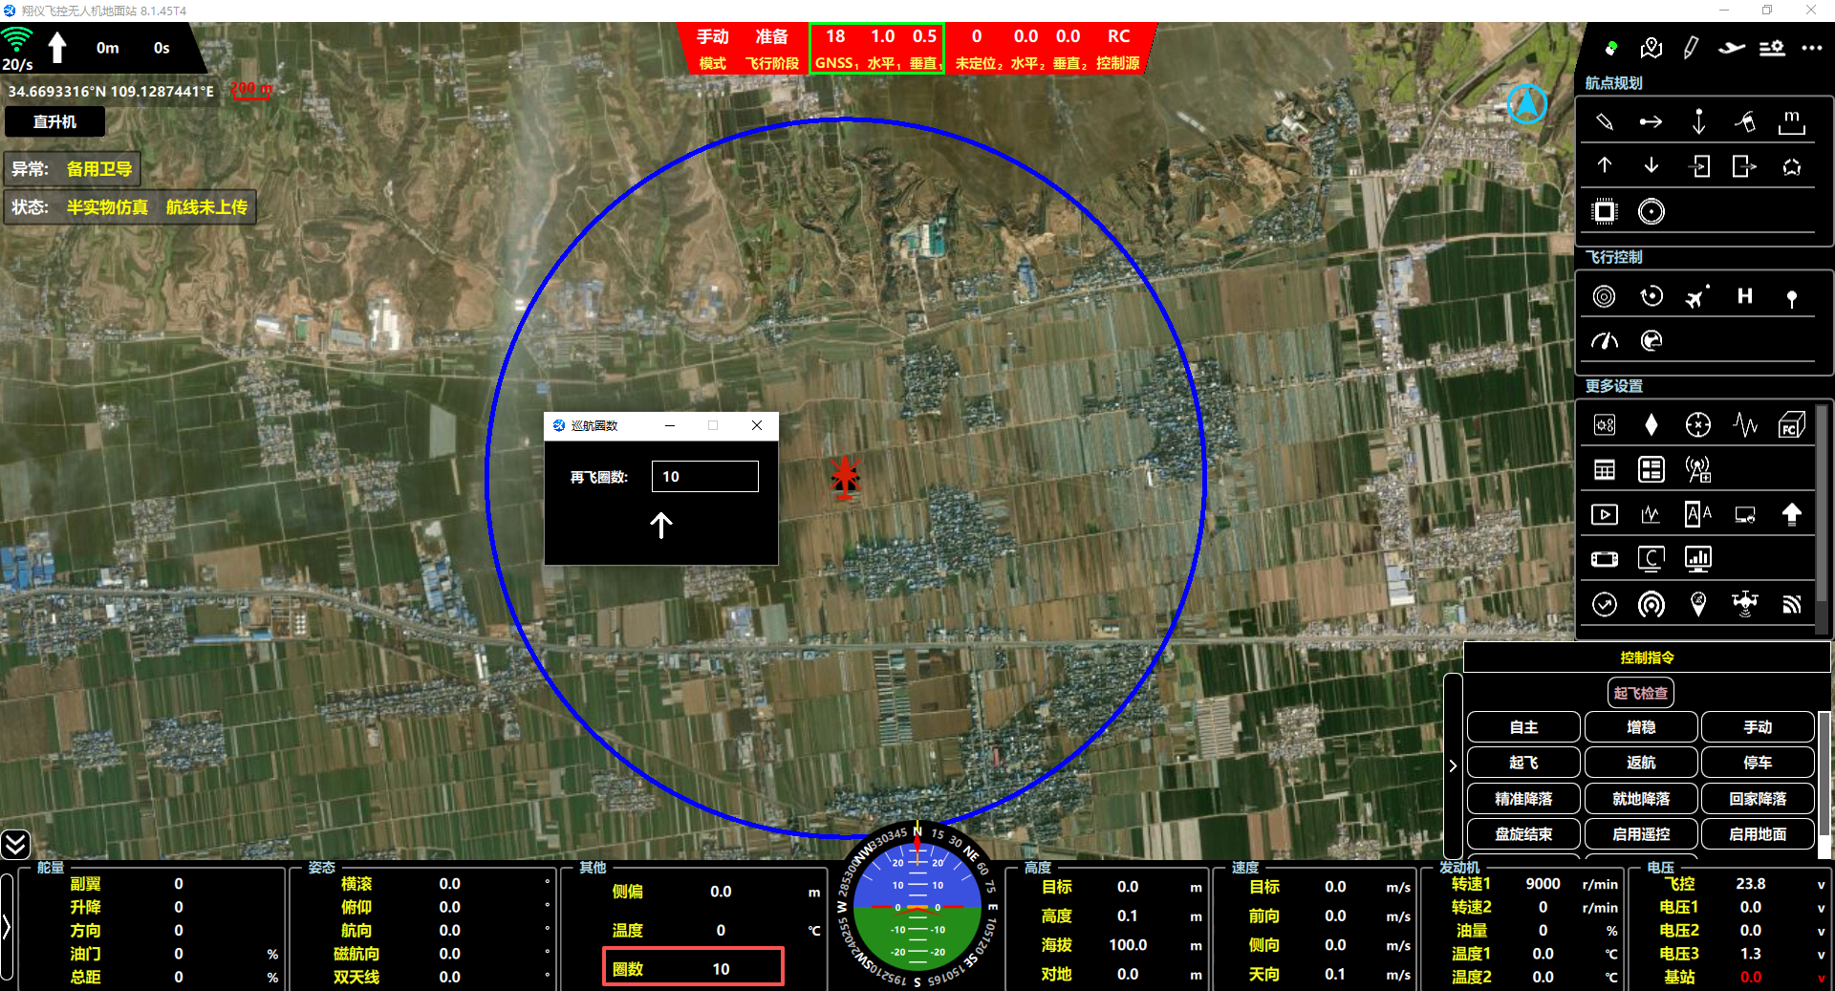Select the eraser tool in waypoint planning

click(x=1745, y=121)
